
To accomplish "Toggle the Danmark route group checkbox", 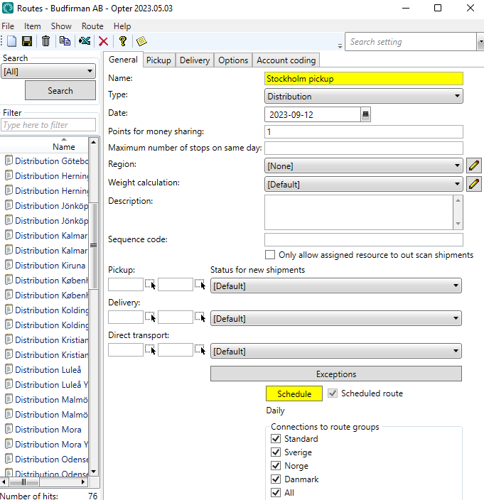I will pyautogui.click(x=276, y=479).
